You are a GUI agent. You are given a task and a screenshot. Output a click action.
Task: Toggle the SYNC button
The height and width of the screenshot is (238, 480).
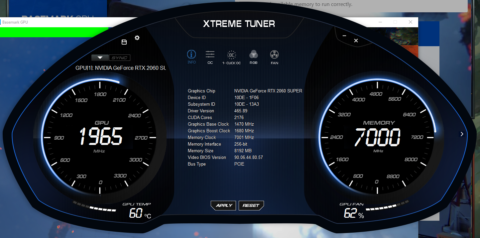(x=120, y=58)
